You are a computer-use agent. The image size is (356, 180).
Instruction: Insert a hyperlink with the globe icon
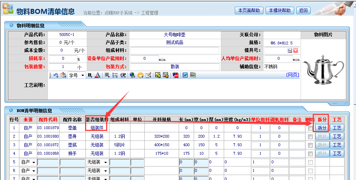pos(132,75)
